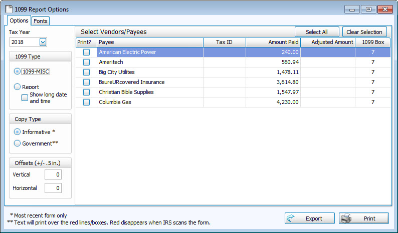This screenshot has width=398, height=233.
Task: Choose Government copy type
Action: (18, 143)
